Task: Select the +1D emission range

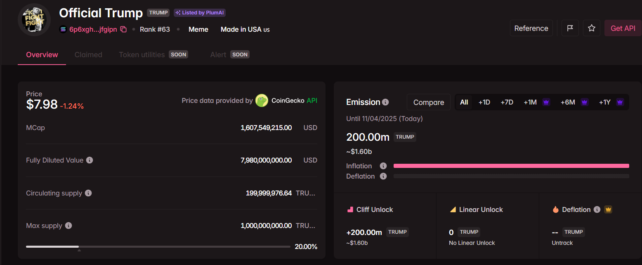Action: click(484, 102)
